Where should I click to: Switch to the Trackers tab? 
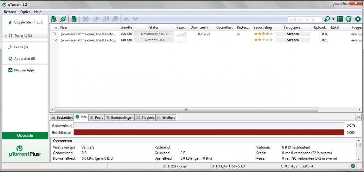tap(145, 118)
